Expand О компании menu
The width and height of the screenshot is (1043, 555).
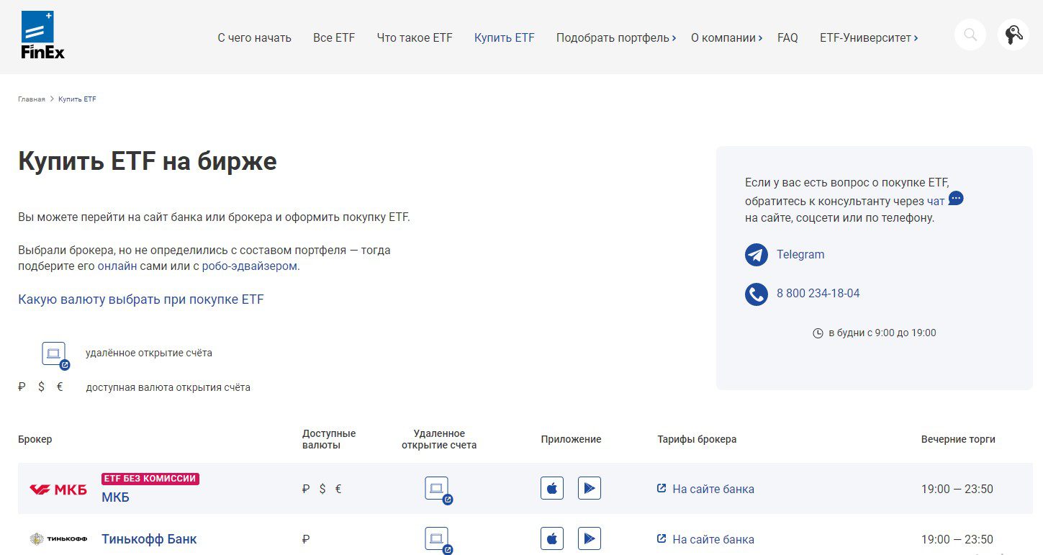(x=727, y=37)
